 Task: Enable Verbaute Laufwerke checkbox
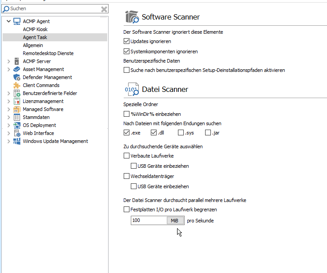click(x=126, y=156)
